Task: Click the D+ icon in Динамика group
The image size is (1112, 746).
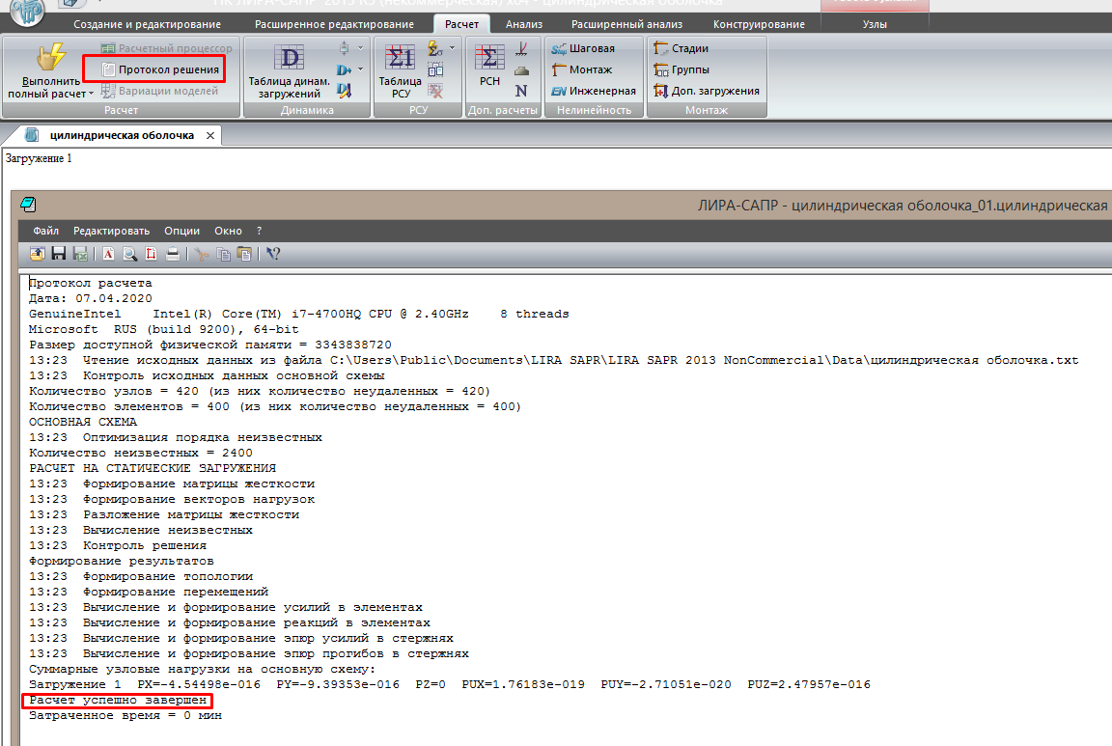Action: click(x=344, y=69)
